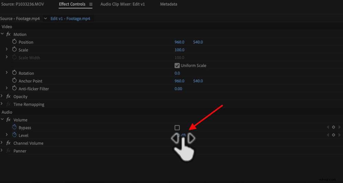This screenshot has width=343, height=183.
Task: Expand the Panner effect group
Action: [2, 150]
